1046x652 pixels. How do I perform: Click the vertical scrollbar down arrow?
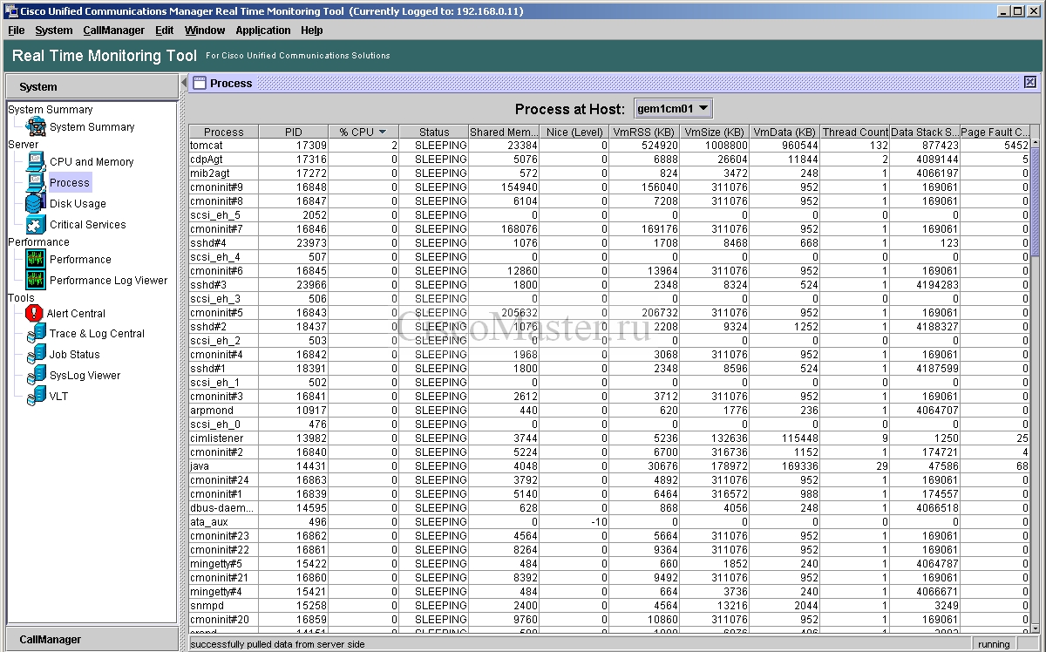(x=1035, y=627)
